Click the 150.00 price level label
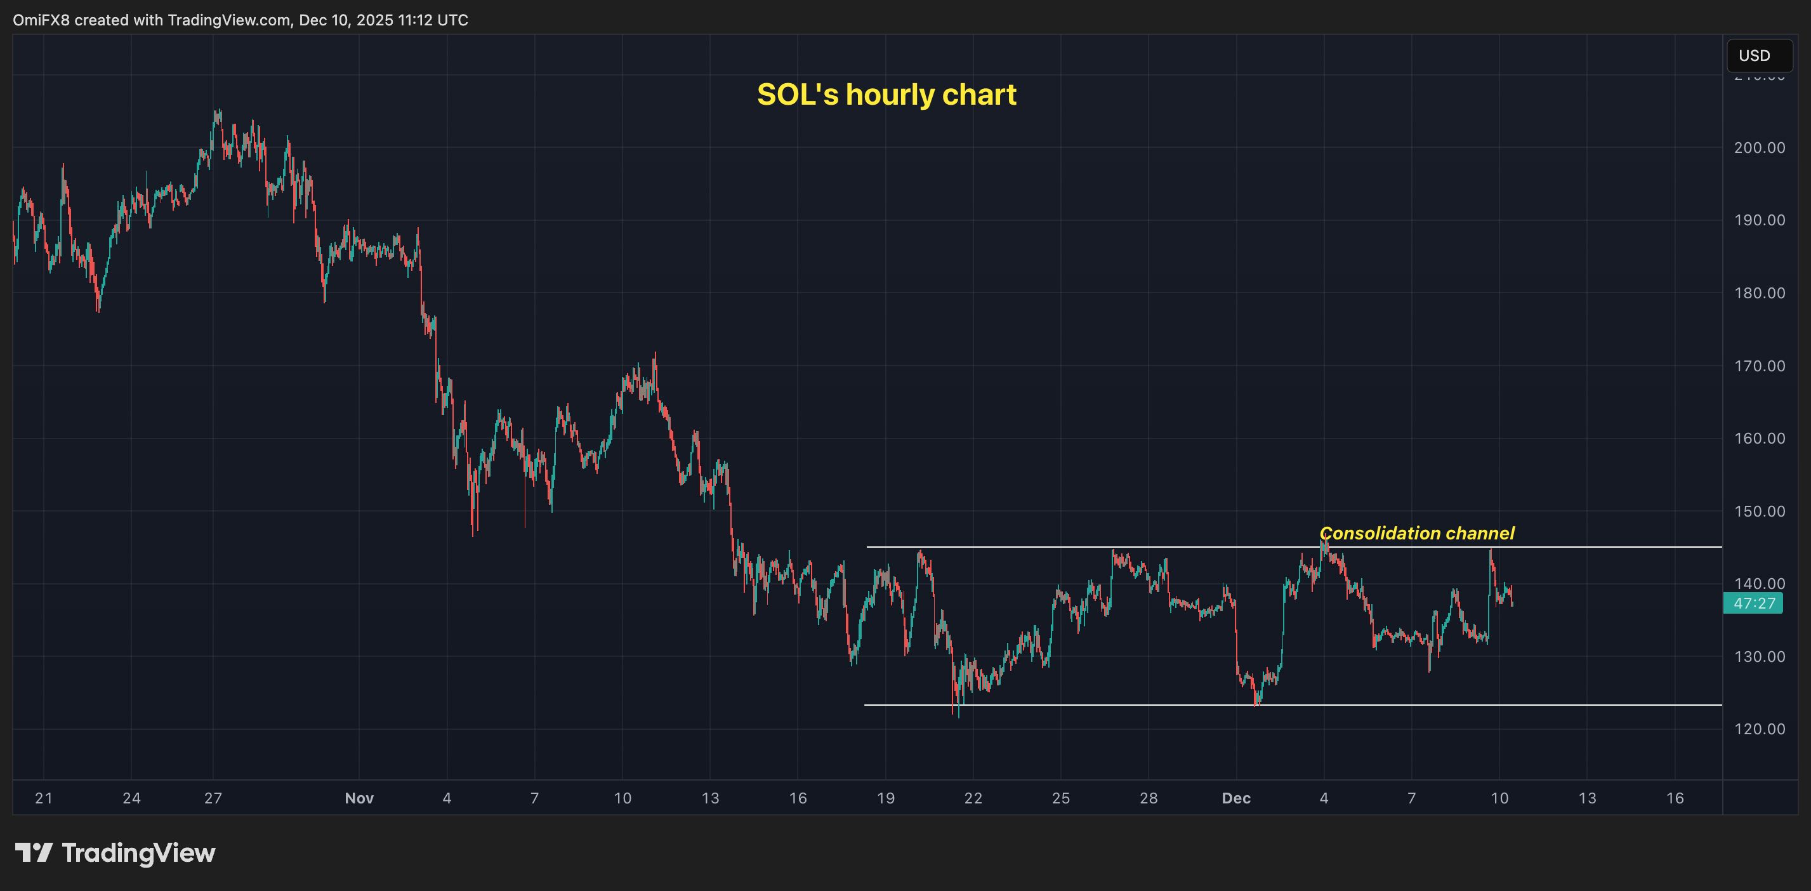 point(1760,511)
